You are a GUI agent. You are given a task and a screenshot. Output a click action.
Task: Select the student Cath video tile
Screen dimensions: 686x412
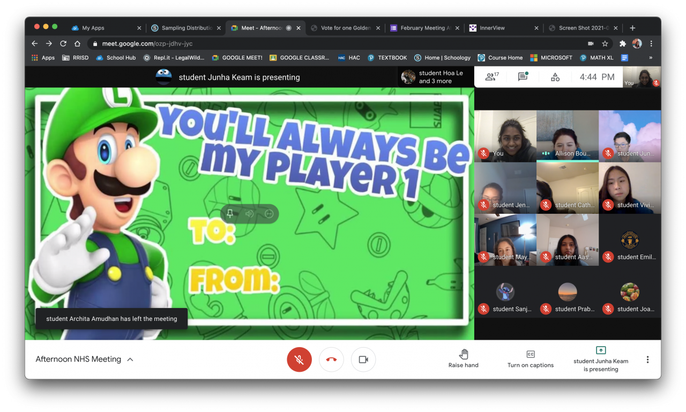(x=568, y=188)
